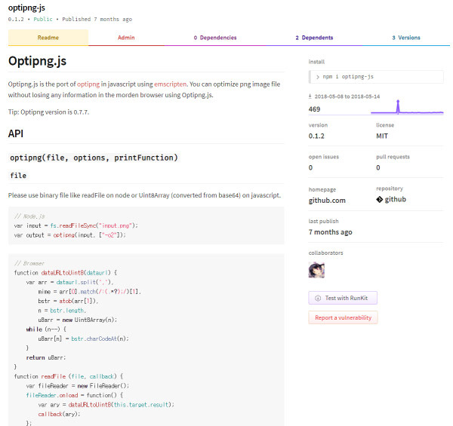
Task: Open the collaborator avatar thumbnail
Action: pos(316,270)
